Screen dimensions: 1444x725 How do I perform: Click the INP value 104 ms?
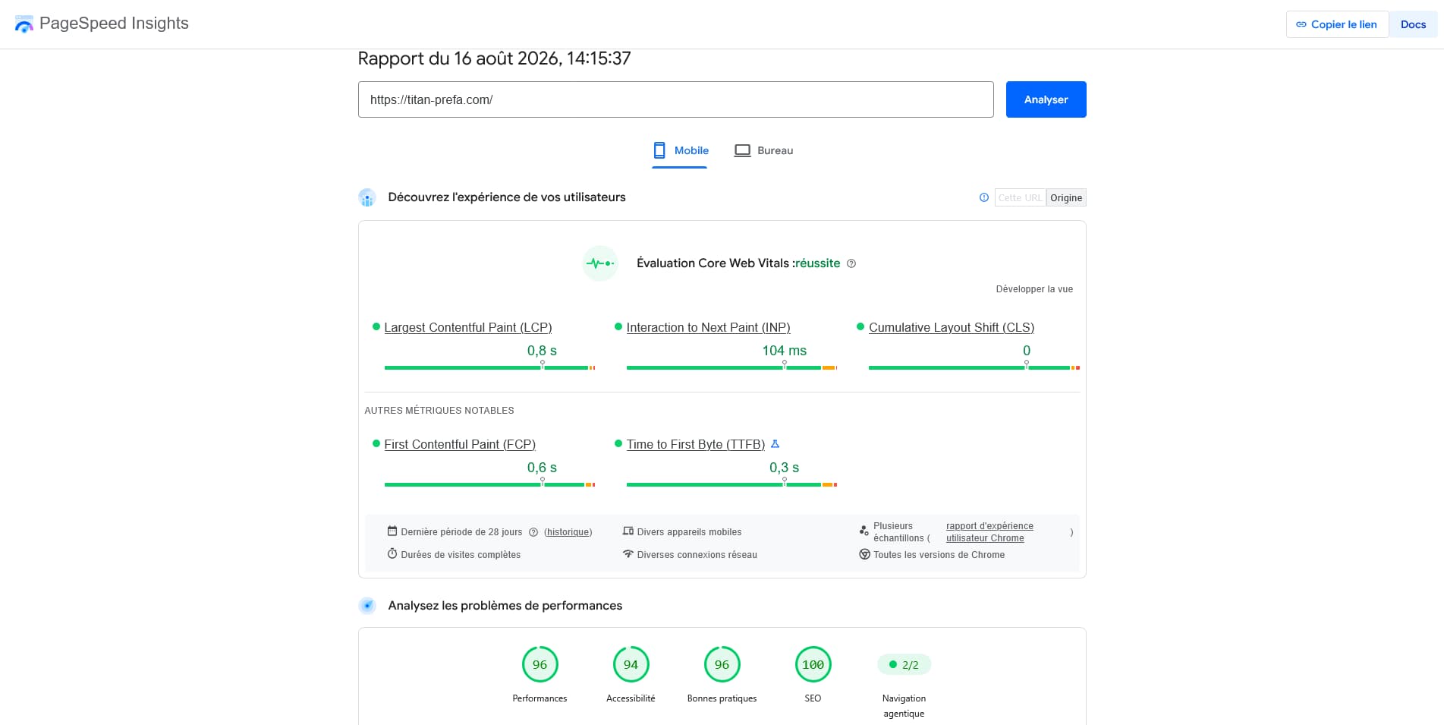click(x=784, y=351)
